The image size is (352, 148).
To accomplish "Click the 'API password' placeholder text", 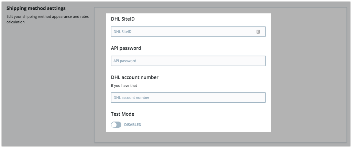I will [x=125, y=61].
